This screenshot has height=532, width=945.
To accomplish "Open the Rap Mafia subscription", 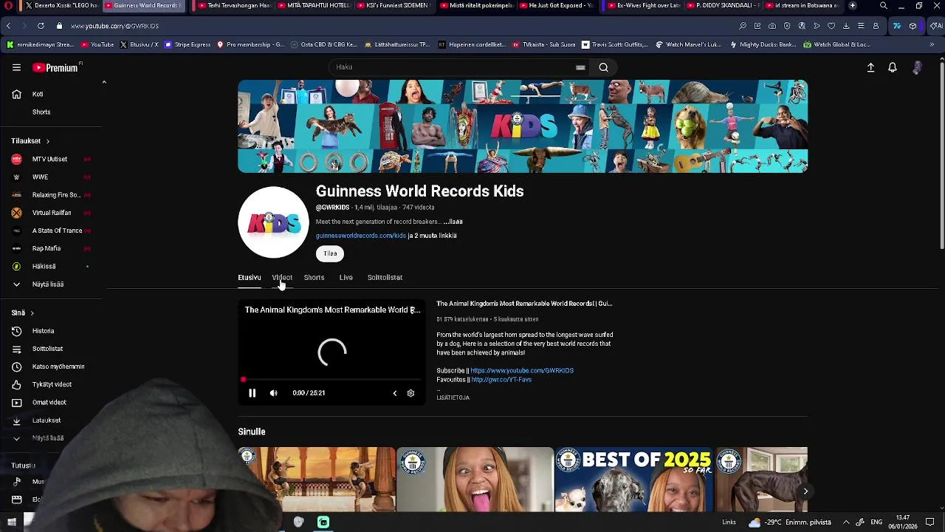I will click(46, 248).
